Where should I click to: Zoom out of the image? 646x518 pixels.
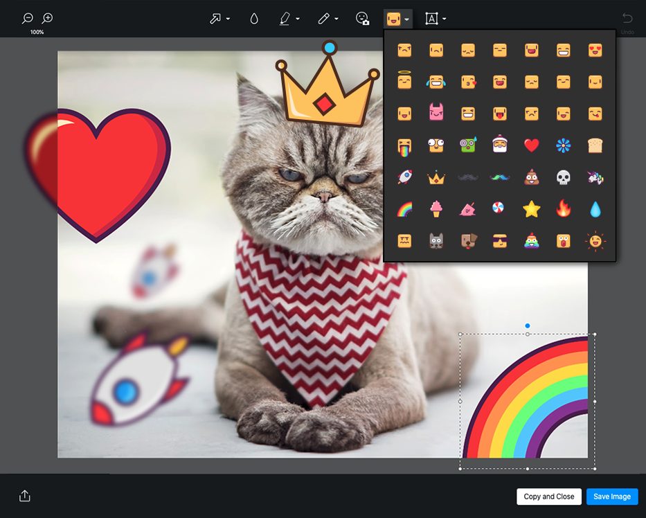pyautogui.click(x=28, y=19)
